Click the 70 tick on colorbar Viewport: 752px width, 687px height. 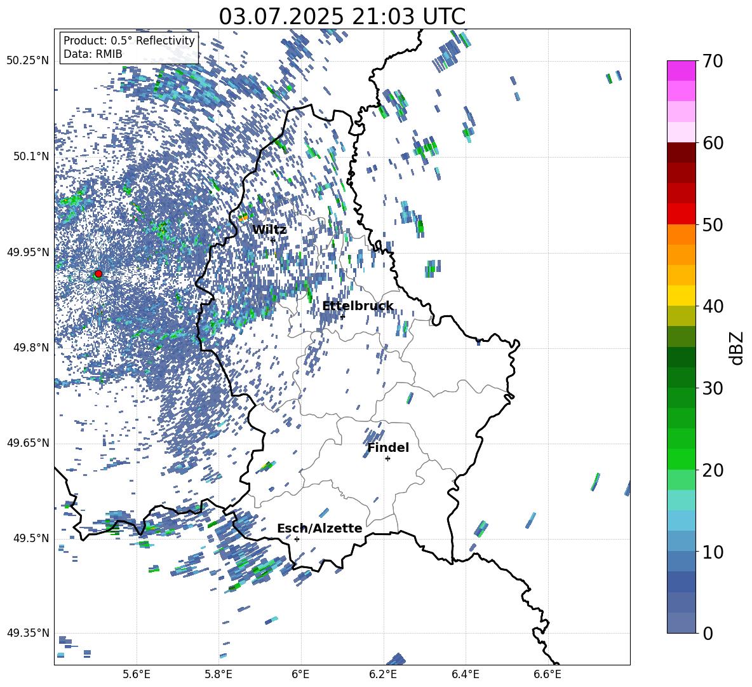[x=713, y=62]
